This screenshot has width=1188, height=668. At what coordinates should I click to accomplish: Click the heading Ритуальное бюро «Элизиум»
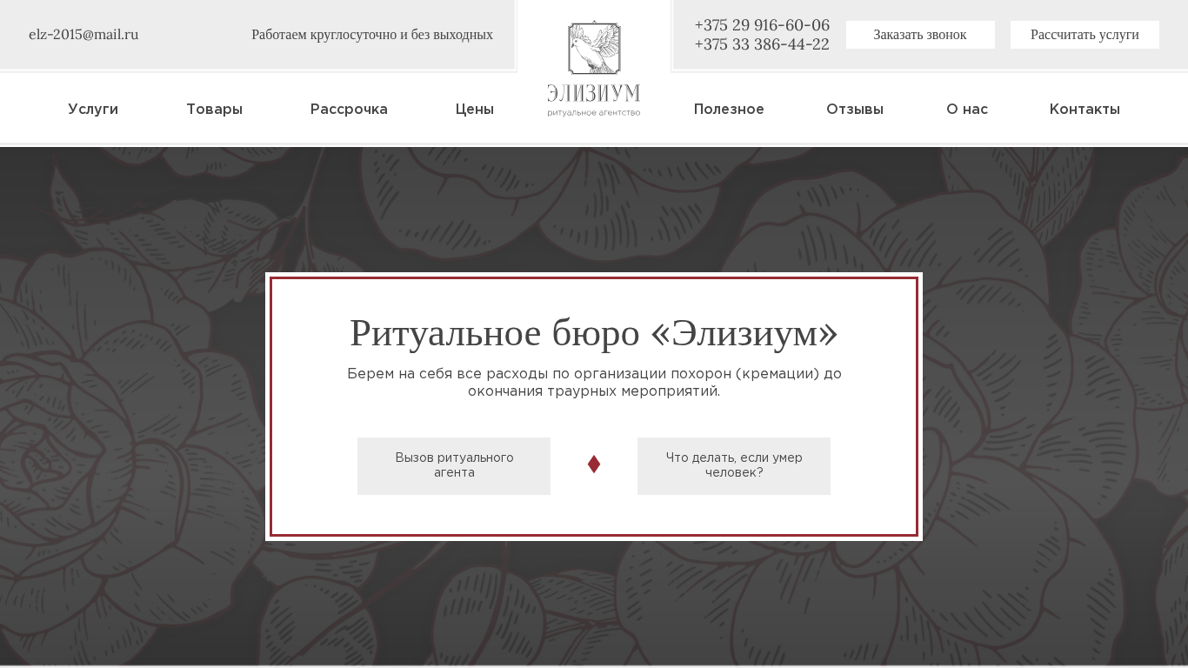tap(594, 333)
